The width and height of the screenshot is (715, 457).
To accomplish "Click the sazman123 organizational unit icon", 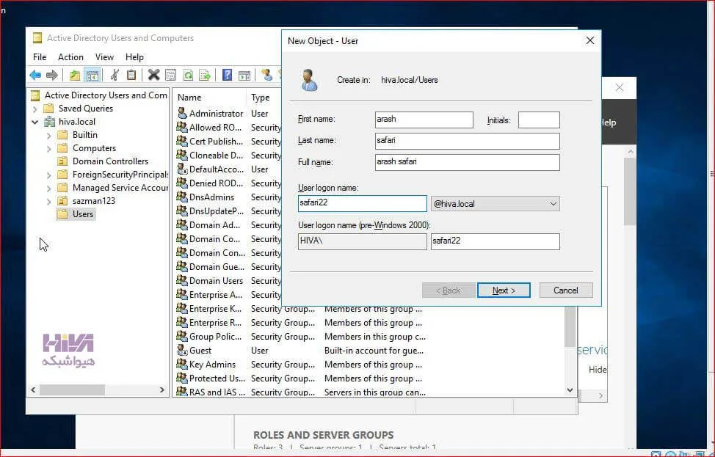I will [62, 201].
